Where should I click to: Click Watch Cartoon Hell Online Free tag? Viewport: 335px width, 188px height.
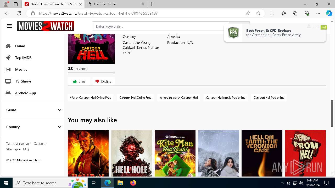click(x=91, y=98)
